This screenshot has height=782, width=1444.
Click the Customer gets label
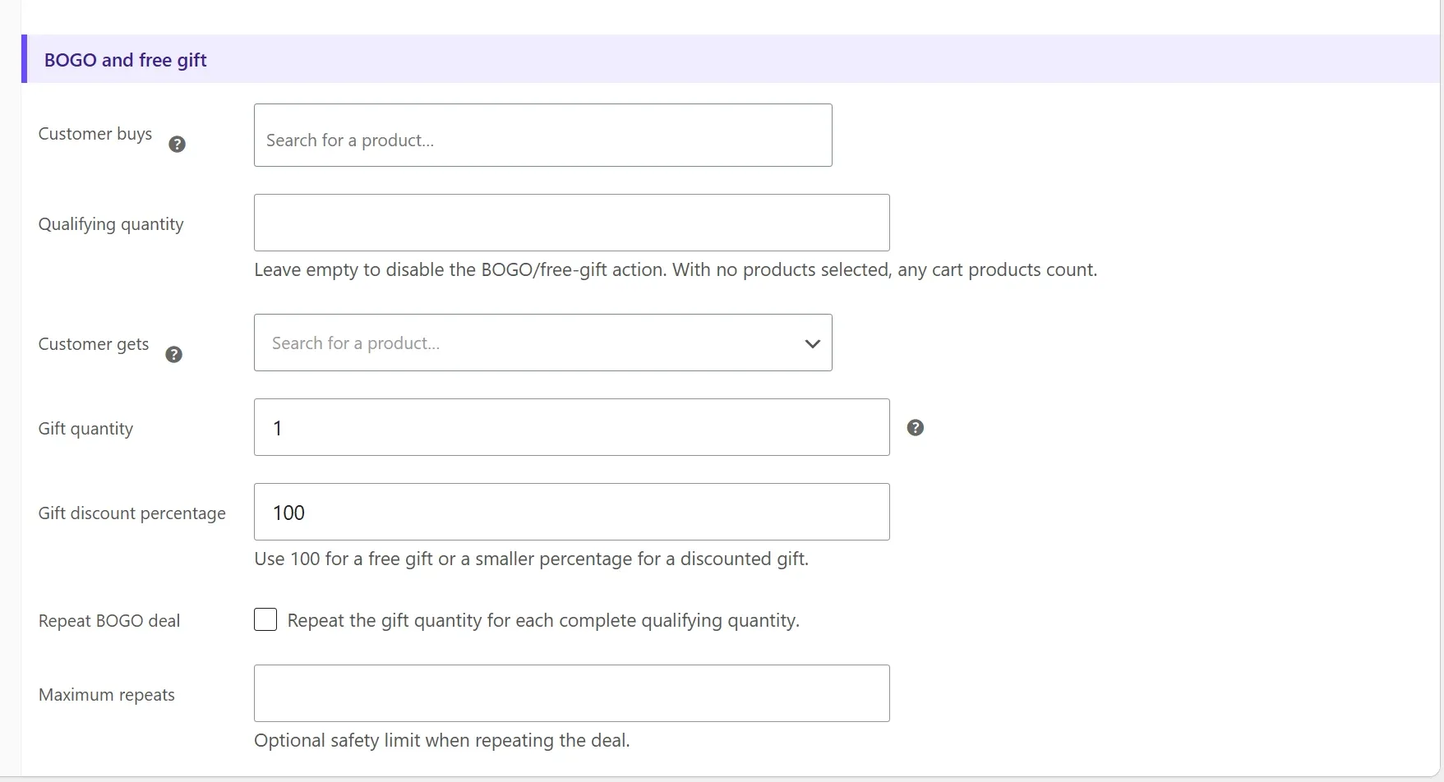(94, 344)
